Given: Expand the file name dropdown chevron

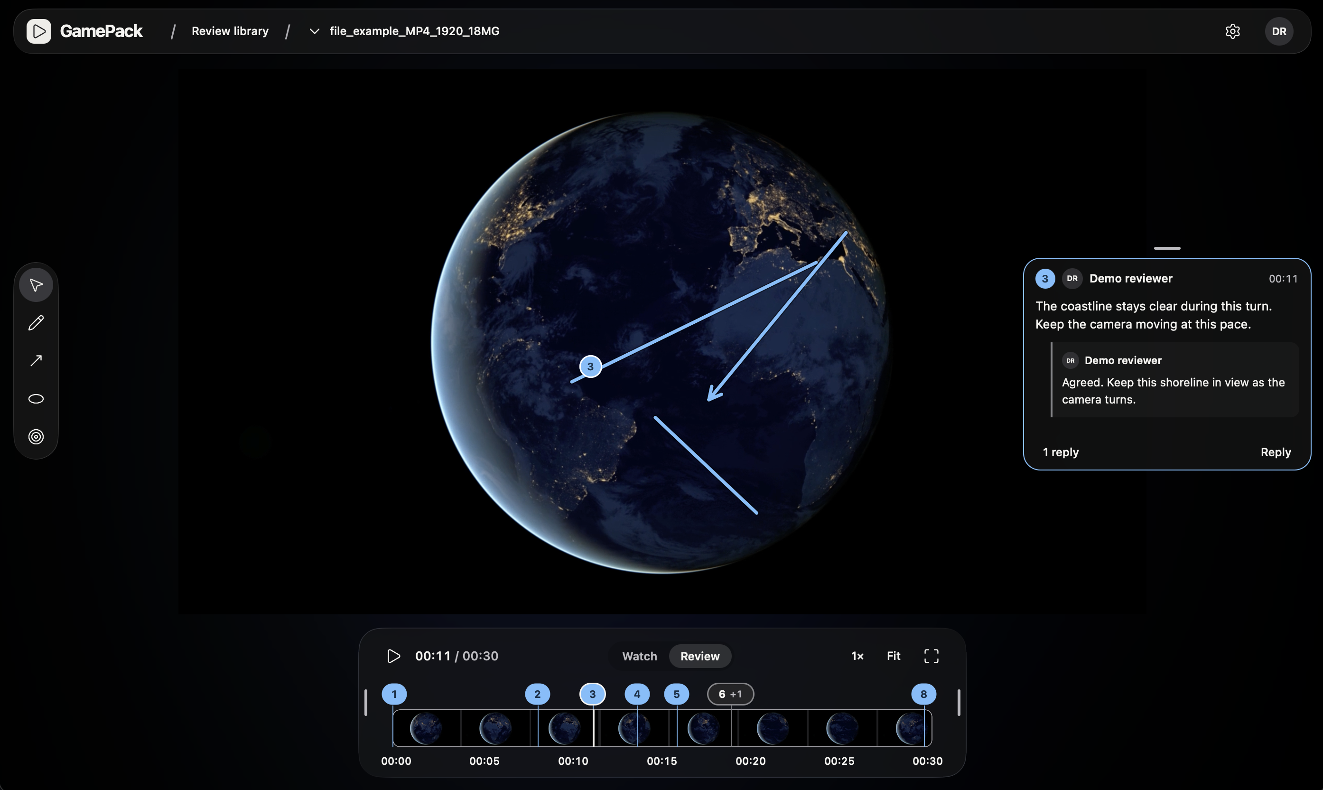Looking at the screenshot, I should [x=315, y=31].
